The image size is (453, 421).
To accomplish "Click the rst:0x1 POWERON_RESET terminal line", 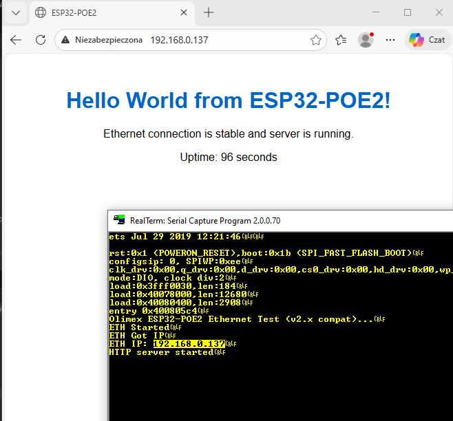I will pos(266,253).
